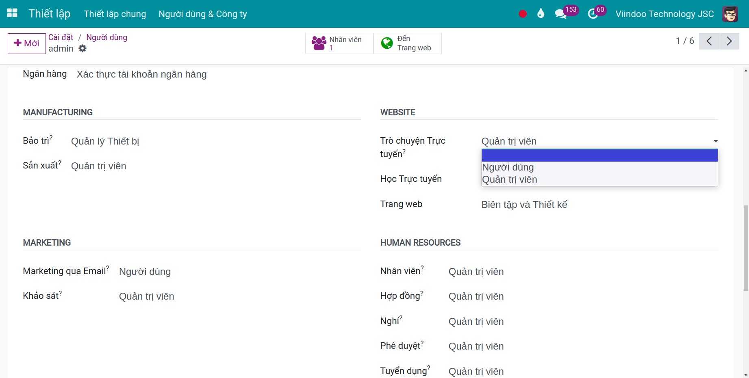
Task: Open Hợp đồng permission dropdown
Action: pos(583,296)
